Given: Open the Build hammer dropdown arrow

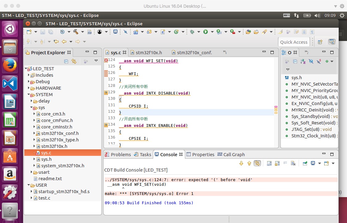Looking at the screenshot, I should click(82, 32).
